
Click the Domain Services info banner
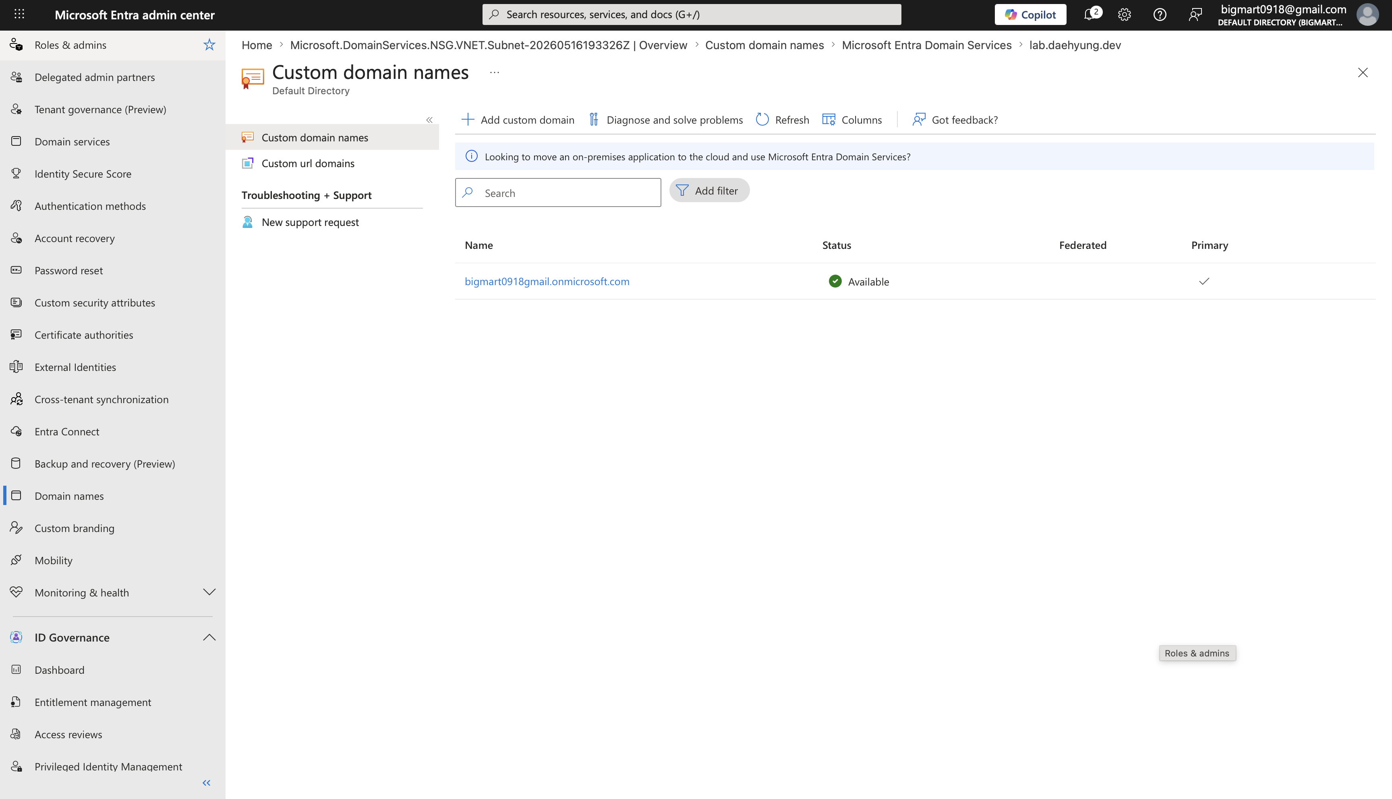click(914, 156)
